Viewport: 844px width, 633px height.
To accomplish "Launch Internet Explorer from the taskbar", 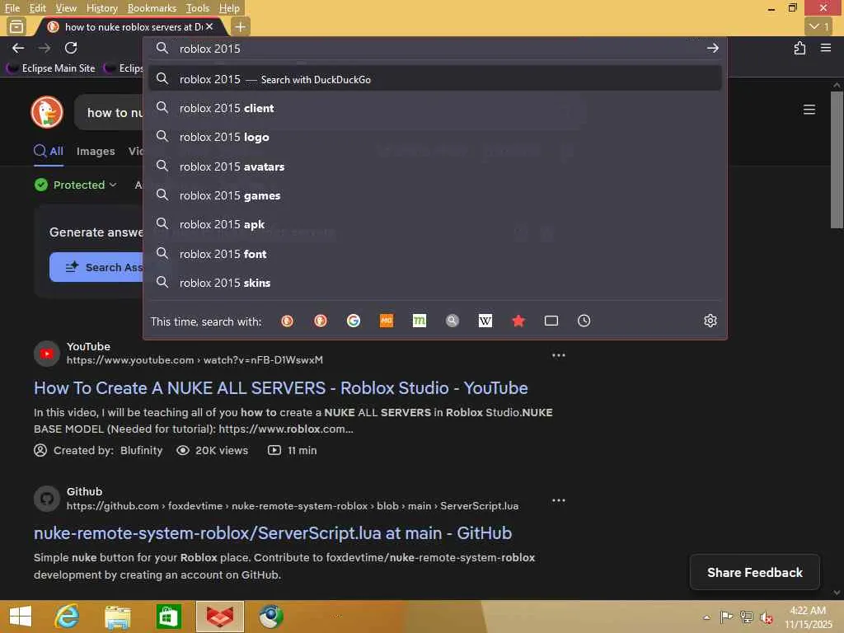I will [x=67, y=617].
